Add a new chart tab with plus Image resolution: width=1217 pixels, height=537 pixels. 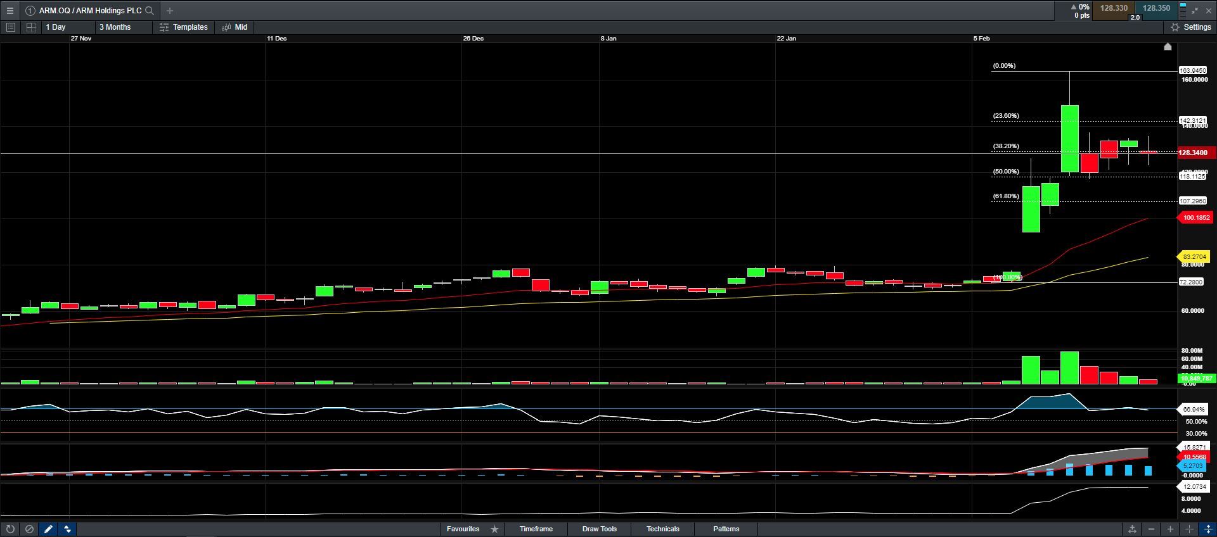(x=169, y=11)
